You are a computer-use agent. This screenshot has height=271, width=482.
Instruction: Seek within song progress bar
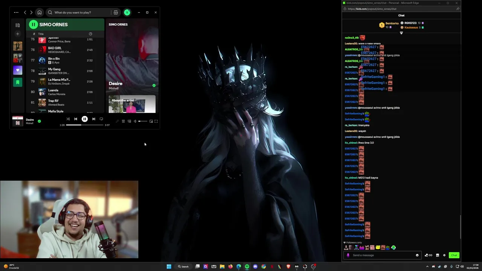(x=85, y=125)
